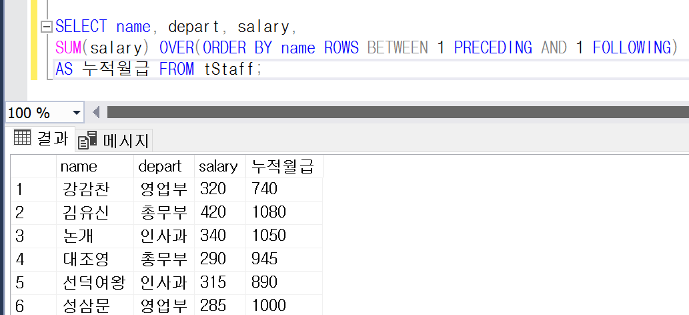
Task: Click the salary value 320
Action: (x=219, y=189)
